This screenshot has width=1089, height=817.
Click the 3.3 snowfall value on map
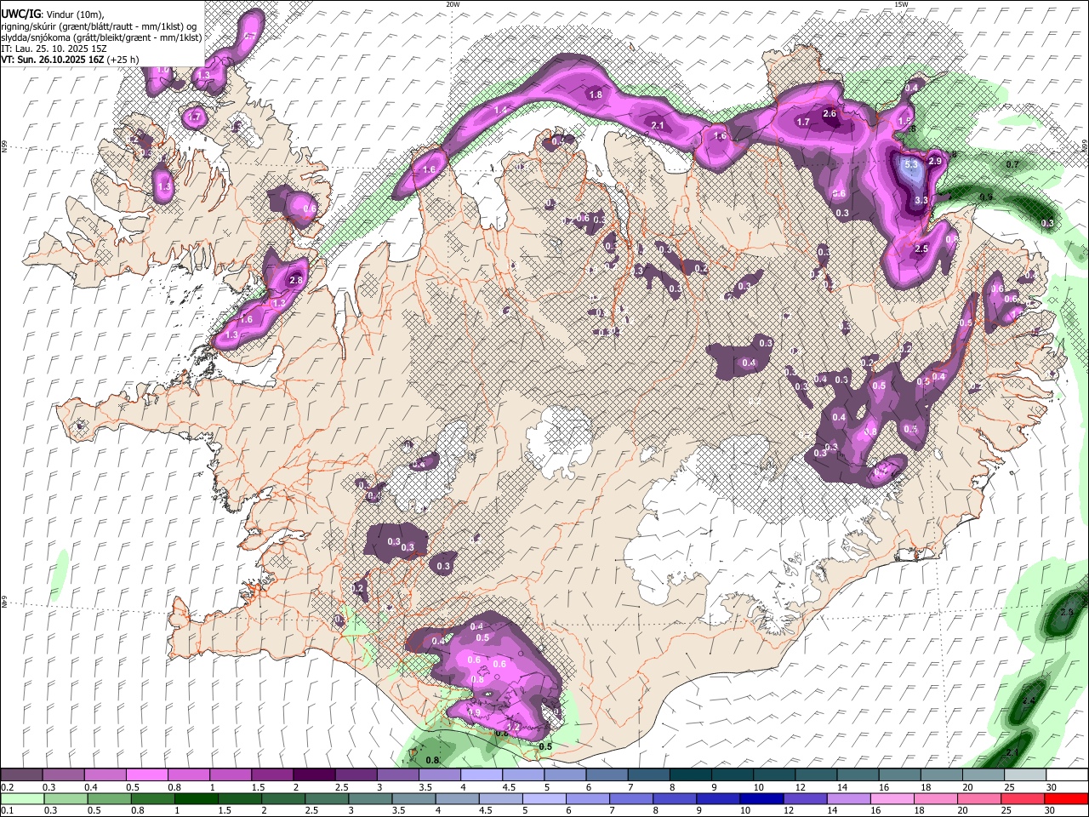click(921, 200)
